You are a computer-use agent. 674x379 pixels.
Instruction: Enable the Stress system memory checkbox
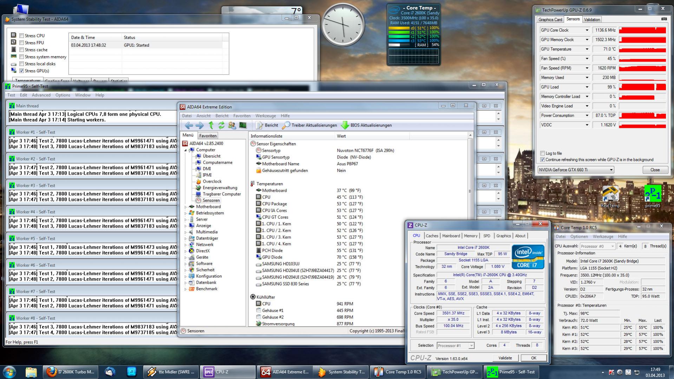coord(22,57)
